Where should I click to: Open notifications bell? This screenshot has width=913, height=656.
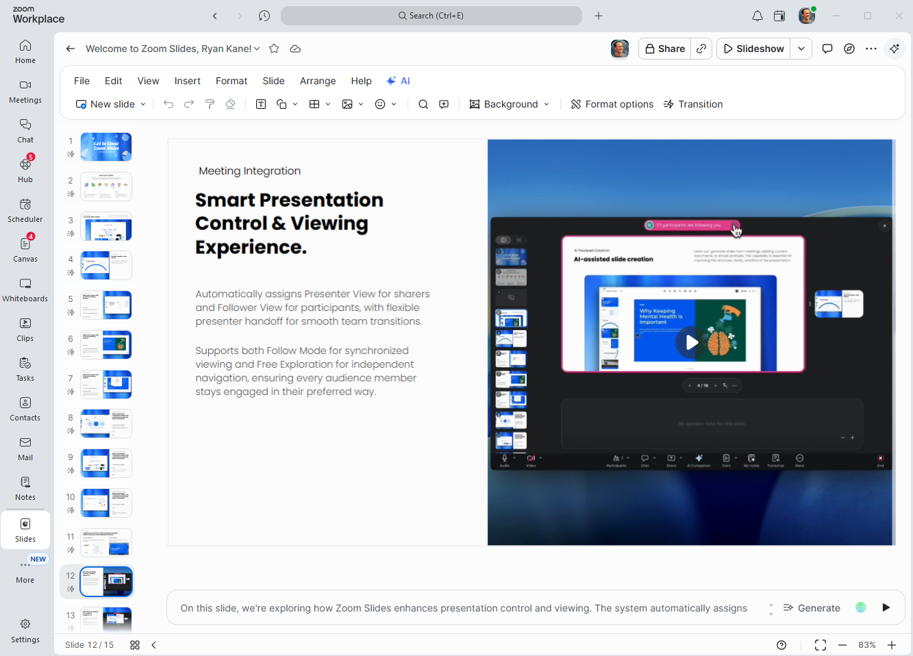click(757, 16)
